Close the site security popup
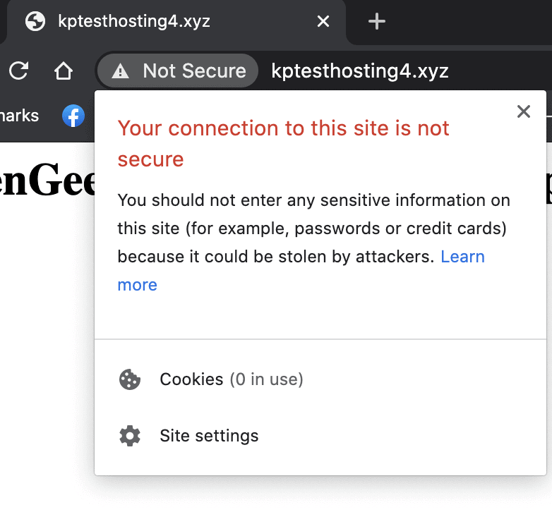552x512 pixels. (x=523, y=111)
